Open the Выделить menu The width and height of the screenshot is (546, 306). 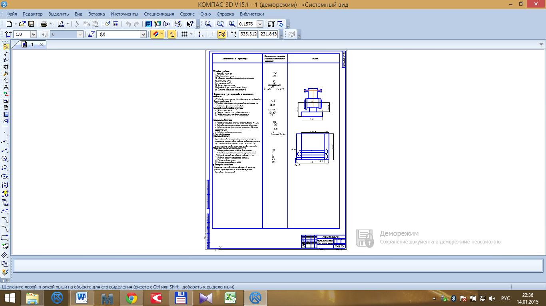coord(59,14)
